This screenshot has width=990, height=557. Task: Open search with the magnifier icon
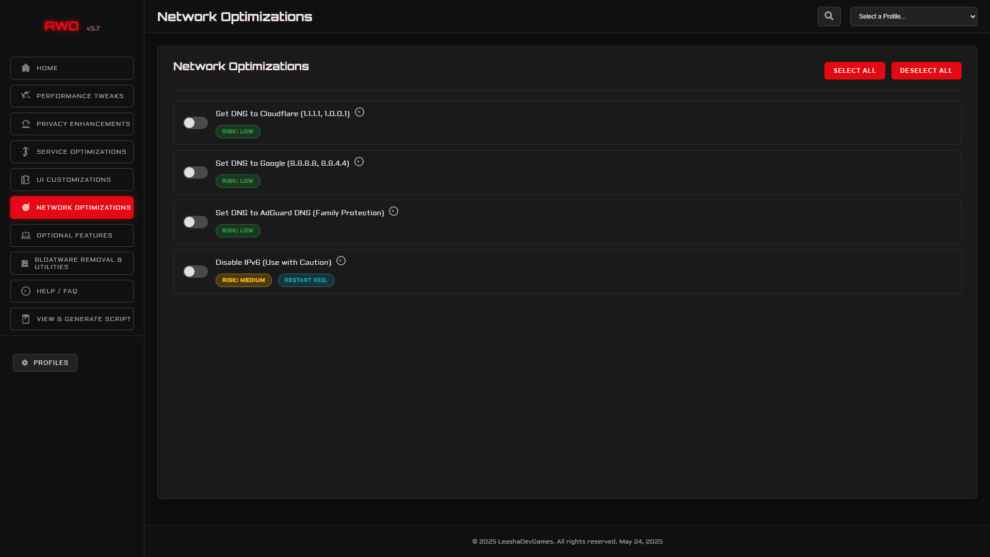(829, 17)
